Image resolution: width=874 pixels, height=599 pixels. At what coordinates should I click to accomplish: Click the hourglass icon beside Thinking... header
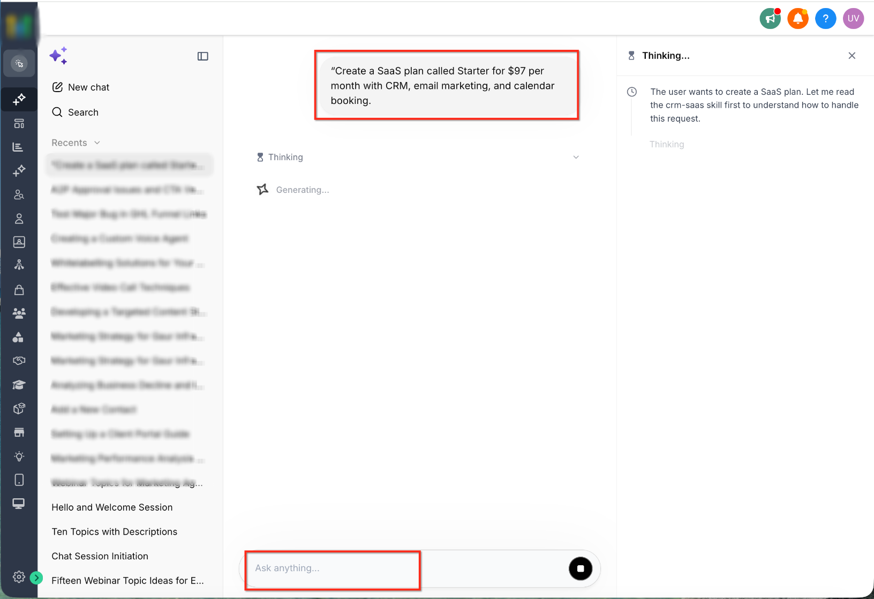point(631,56)
